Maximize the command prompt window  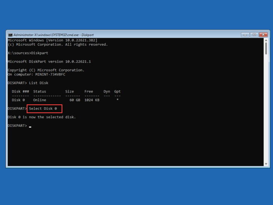click(x=254, y=35)
